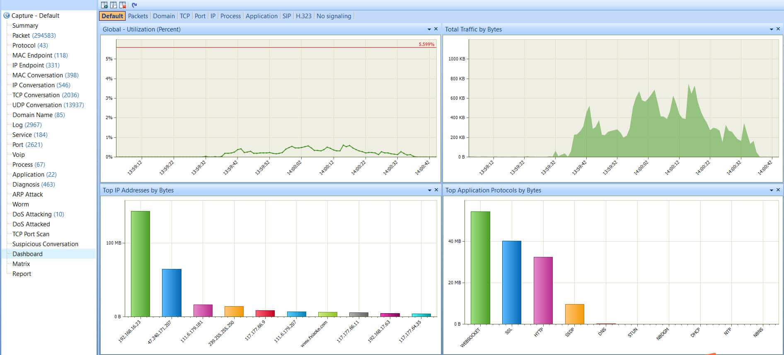Select the Port dashboard tab
Screen dimensions: 784x355
click(200, 16)
